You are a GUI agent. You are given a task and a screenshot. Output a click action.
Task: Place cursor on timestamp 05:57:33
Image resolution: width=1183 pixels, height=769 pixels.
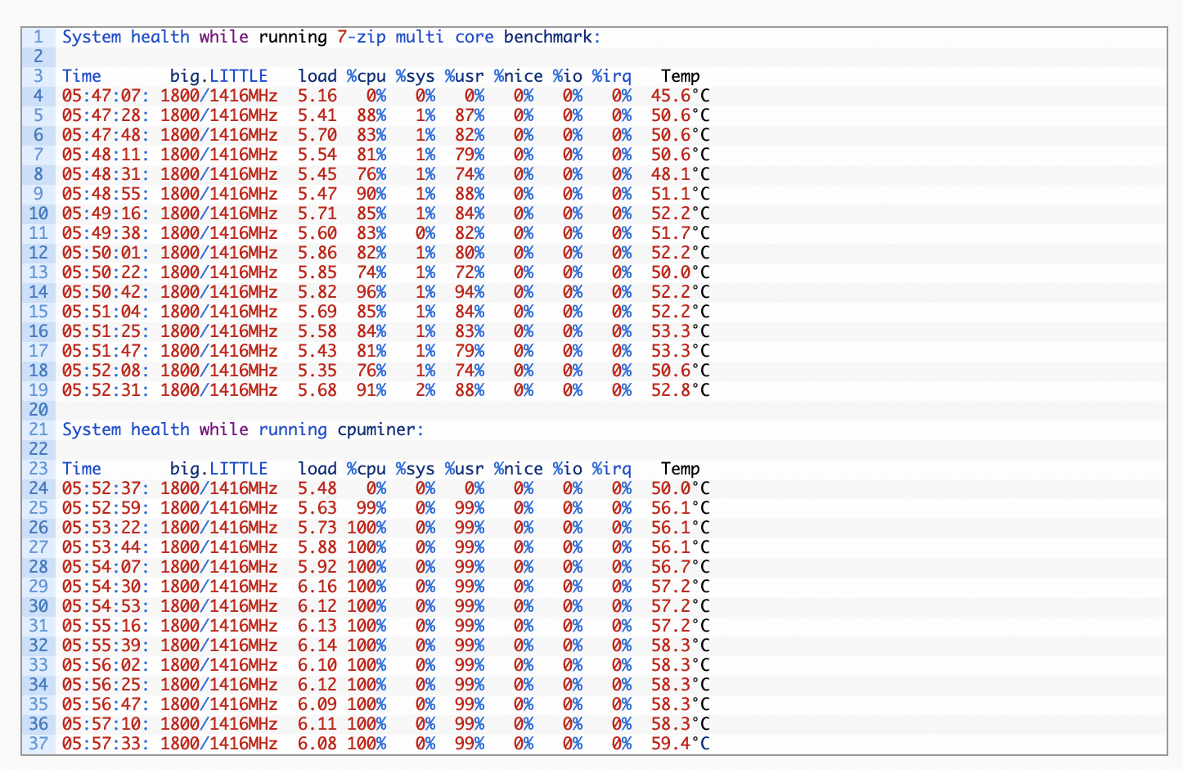coord(106,744)
